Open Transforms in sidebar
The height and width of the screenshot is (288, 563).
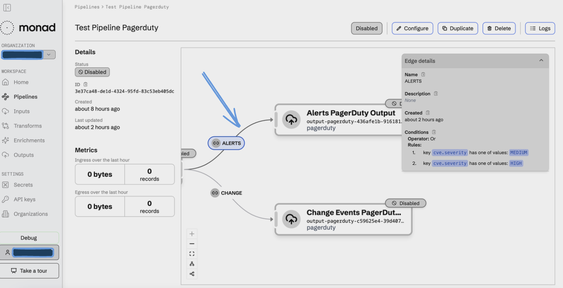[27, 126]
